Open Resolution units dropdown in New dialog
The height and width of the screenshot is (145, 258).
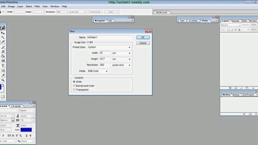click(121, 65)
